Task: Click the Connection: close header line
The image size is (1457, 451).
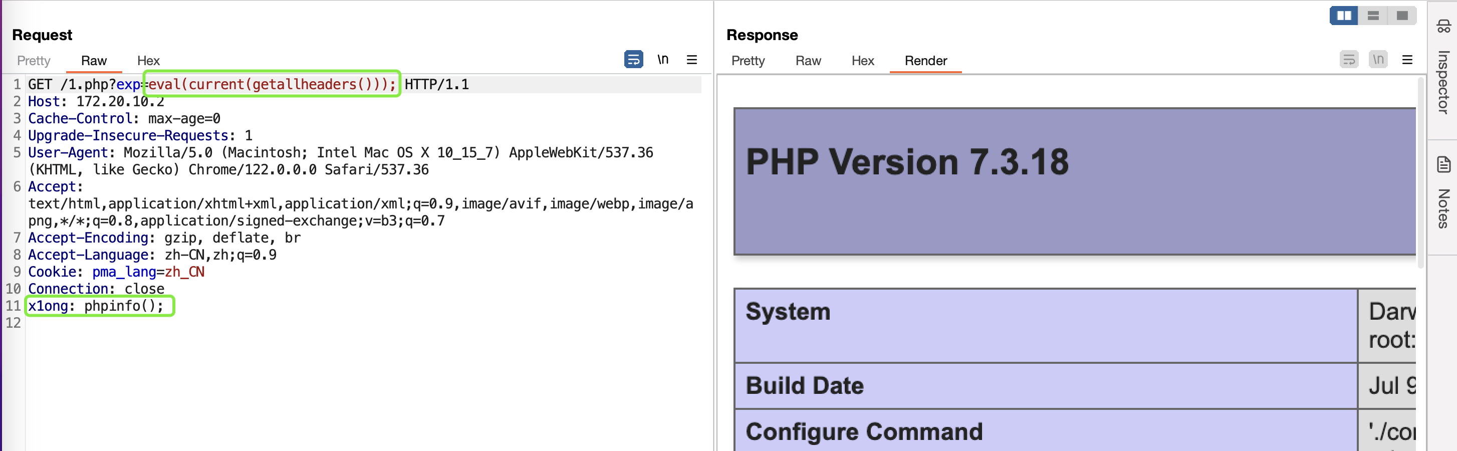Action: pos(96,289)
